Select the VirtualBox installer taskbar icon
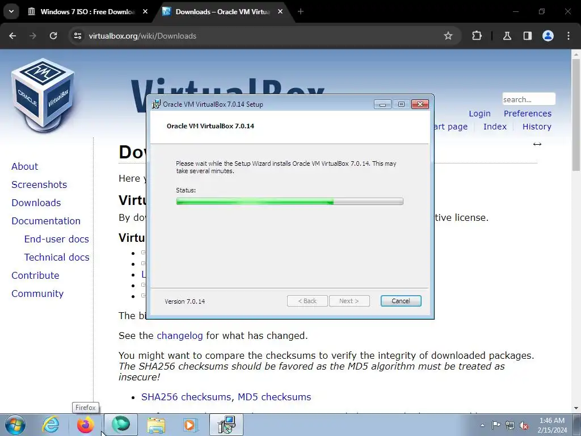The height and width of the screenshot is (436, 581). coord(226,425)
